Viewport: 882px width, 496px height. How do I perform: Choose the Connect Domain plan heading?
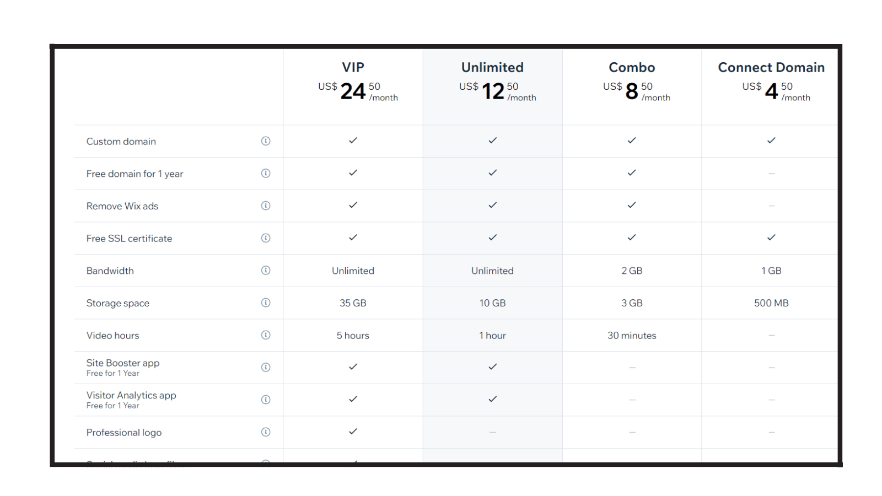[771, 67]
